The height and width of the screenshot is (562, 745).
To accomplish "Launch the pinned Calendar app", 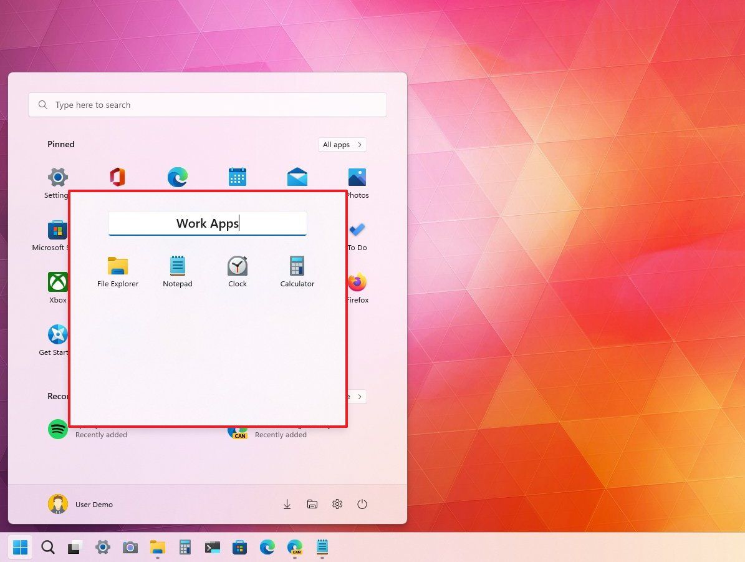I will pyautogui.click(x=237, y=178).
